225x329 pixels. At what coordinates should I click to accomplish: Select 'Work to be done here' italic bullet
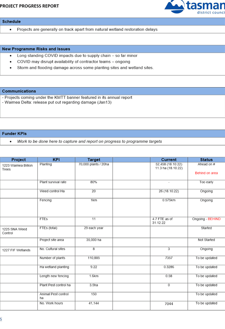coord(89,142)
